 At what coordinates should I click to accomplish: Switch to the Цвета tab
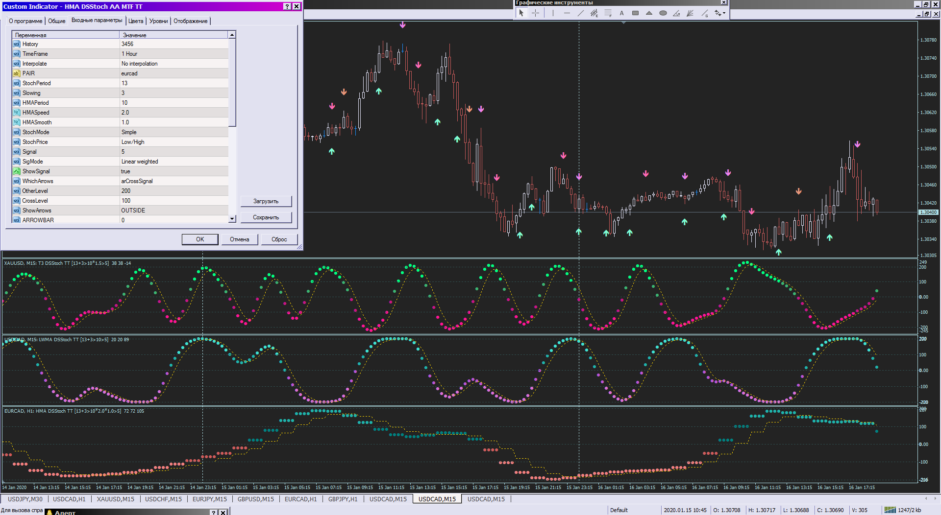coord(136,21)
